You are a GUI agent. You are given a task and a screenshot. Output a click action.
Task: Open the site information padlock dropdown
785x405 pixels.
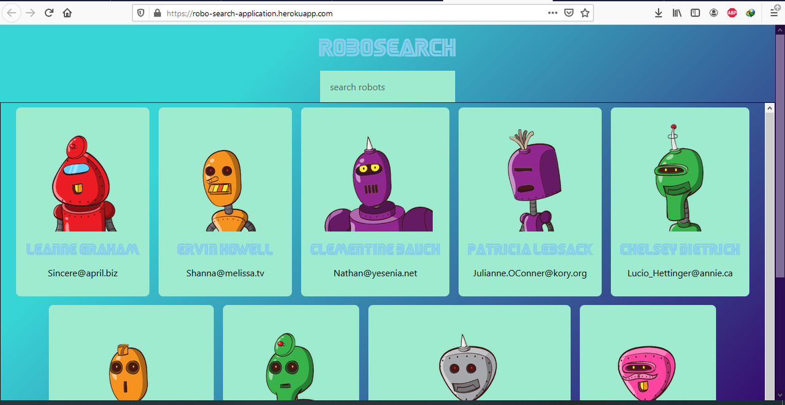tap(157, 12)
